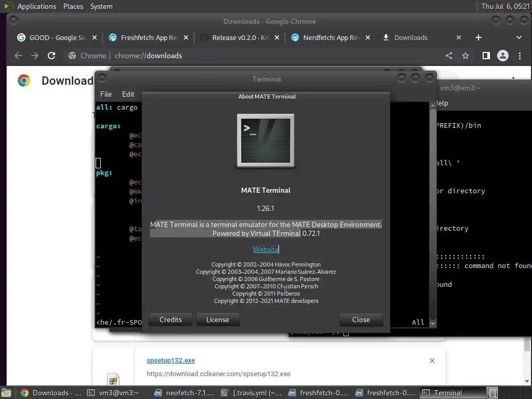The width and height of the screenshot is (532, 399).
Task: Click Show Desktop icon in bottom panel
Action: click(6, 393)
